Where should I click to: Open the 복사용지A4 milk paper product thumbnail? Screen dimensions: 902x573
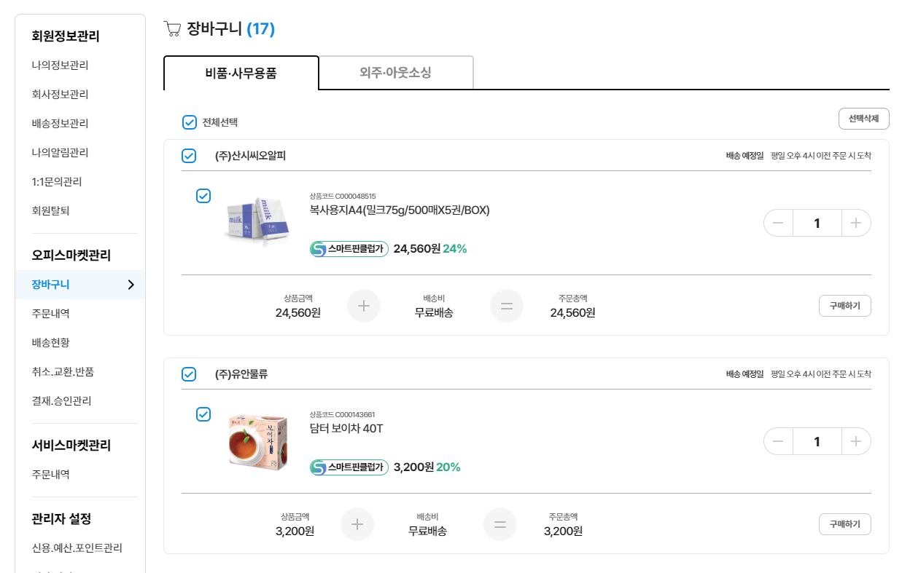257,220
